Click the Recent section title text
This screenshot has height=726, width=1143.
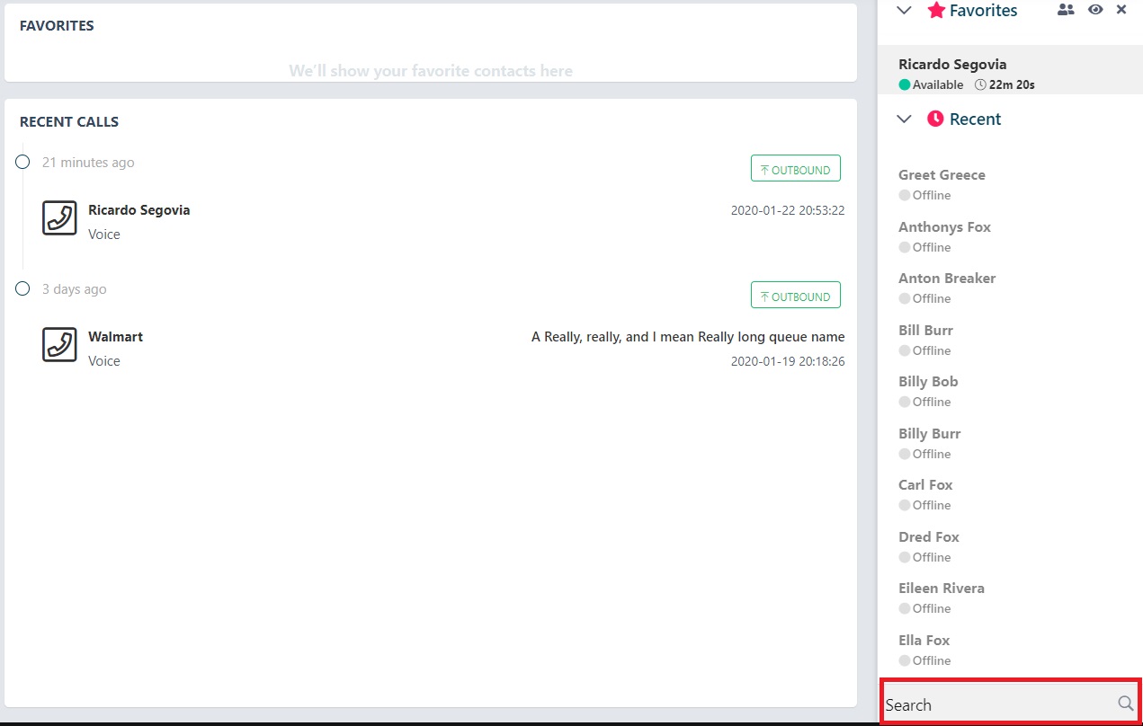tap(976, 120)
